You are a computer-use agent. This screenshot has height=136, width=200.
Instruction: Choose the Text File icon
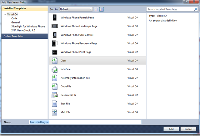click(x=55, y=104)
